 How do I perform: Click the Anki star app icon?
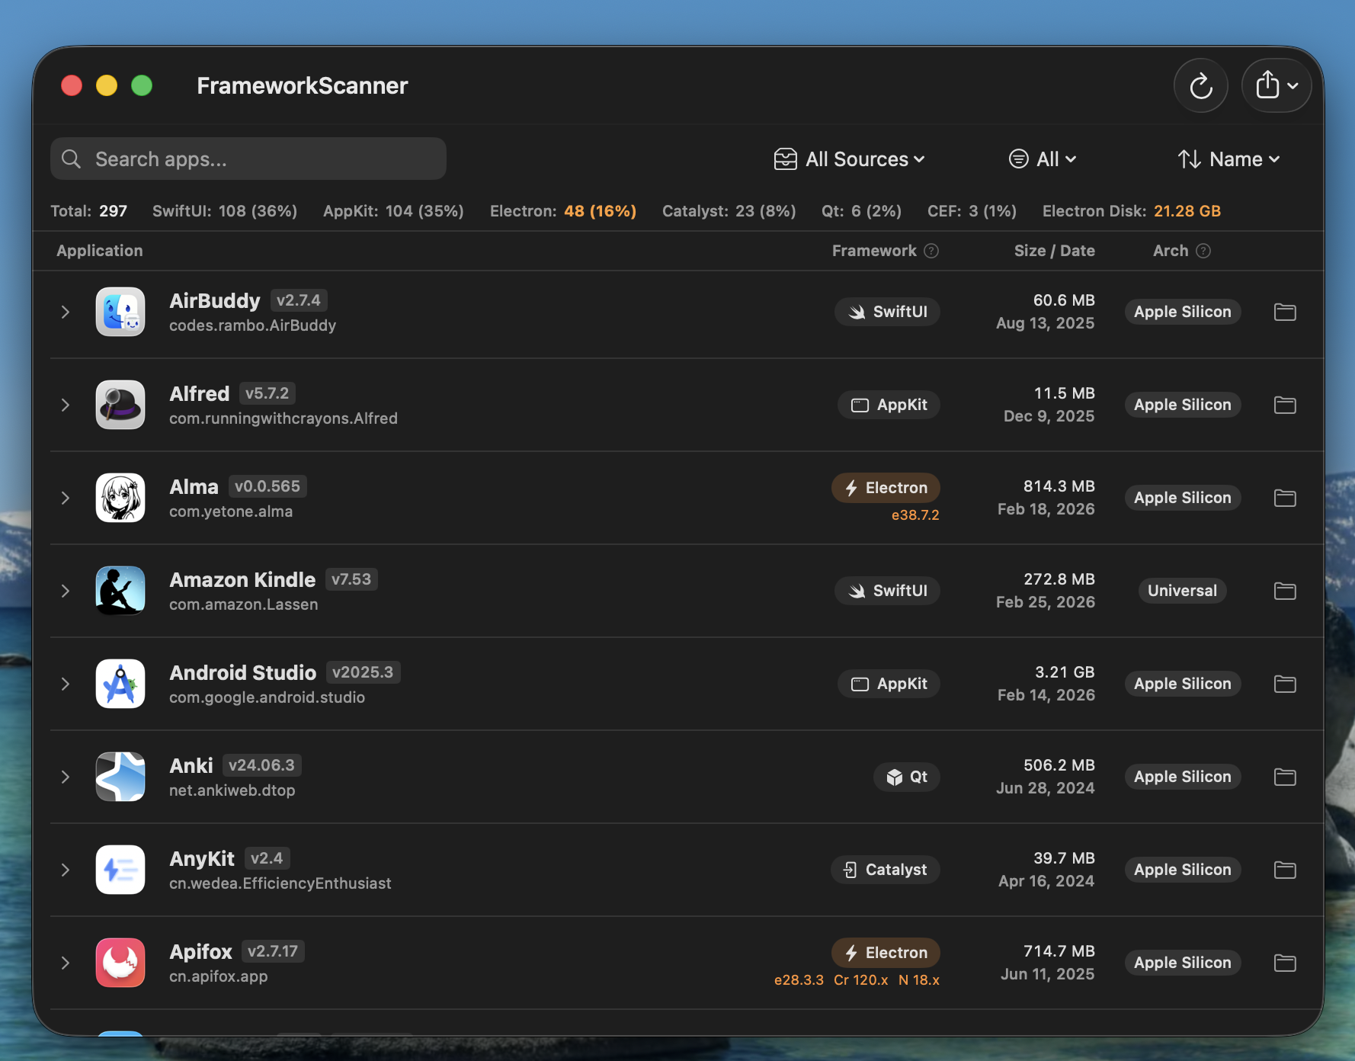pyautogui.click(x=120, y=777)
